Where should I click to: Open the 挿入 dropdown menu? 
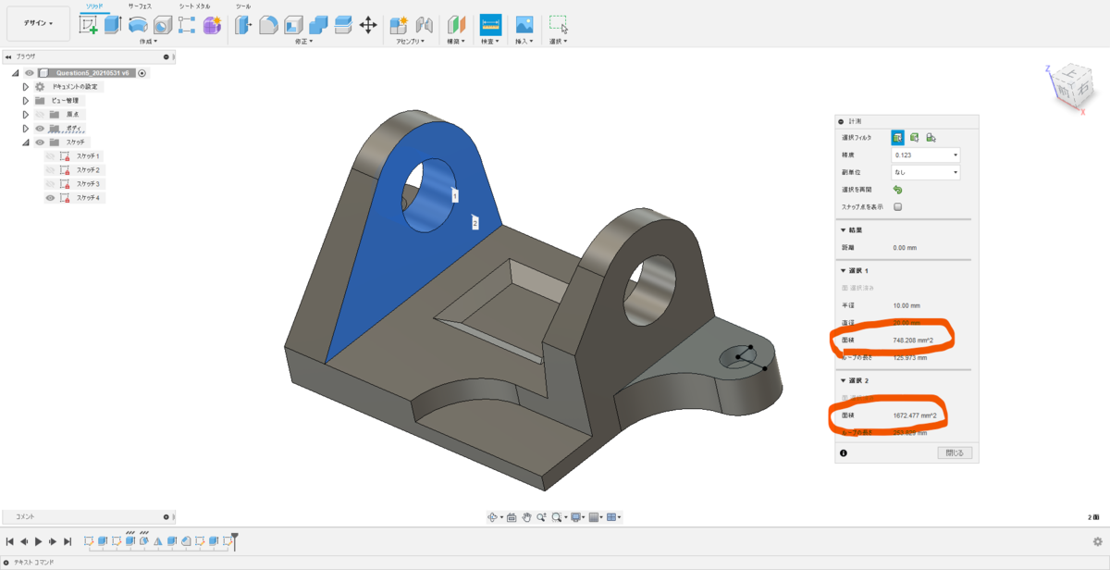coord(524,42)
